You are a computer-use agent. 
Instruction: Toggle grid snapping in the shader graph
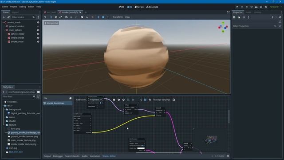[128, 100]
